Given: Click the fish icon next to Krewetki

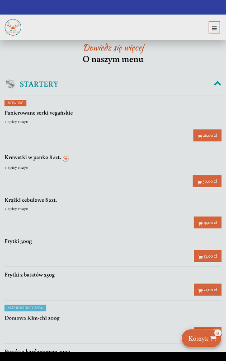Looking at the screenshot, I should tap(66, 159).
